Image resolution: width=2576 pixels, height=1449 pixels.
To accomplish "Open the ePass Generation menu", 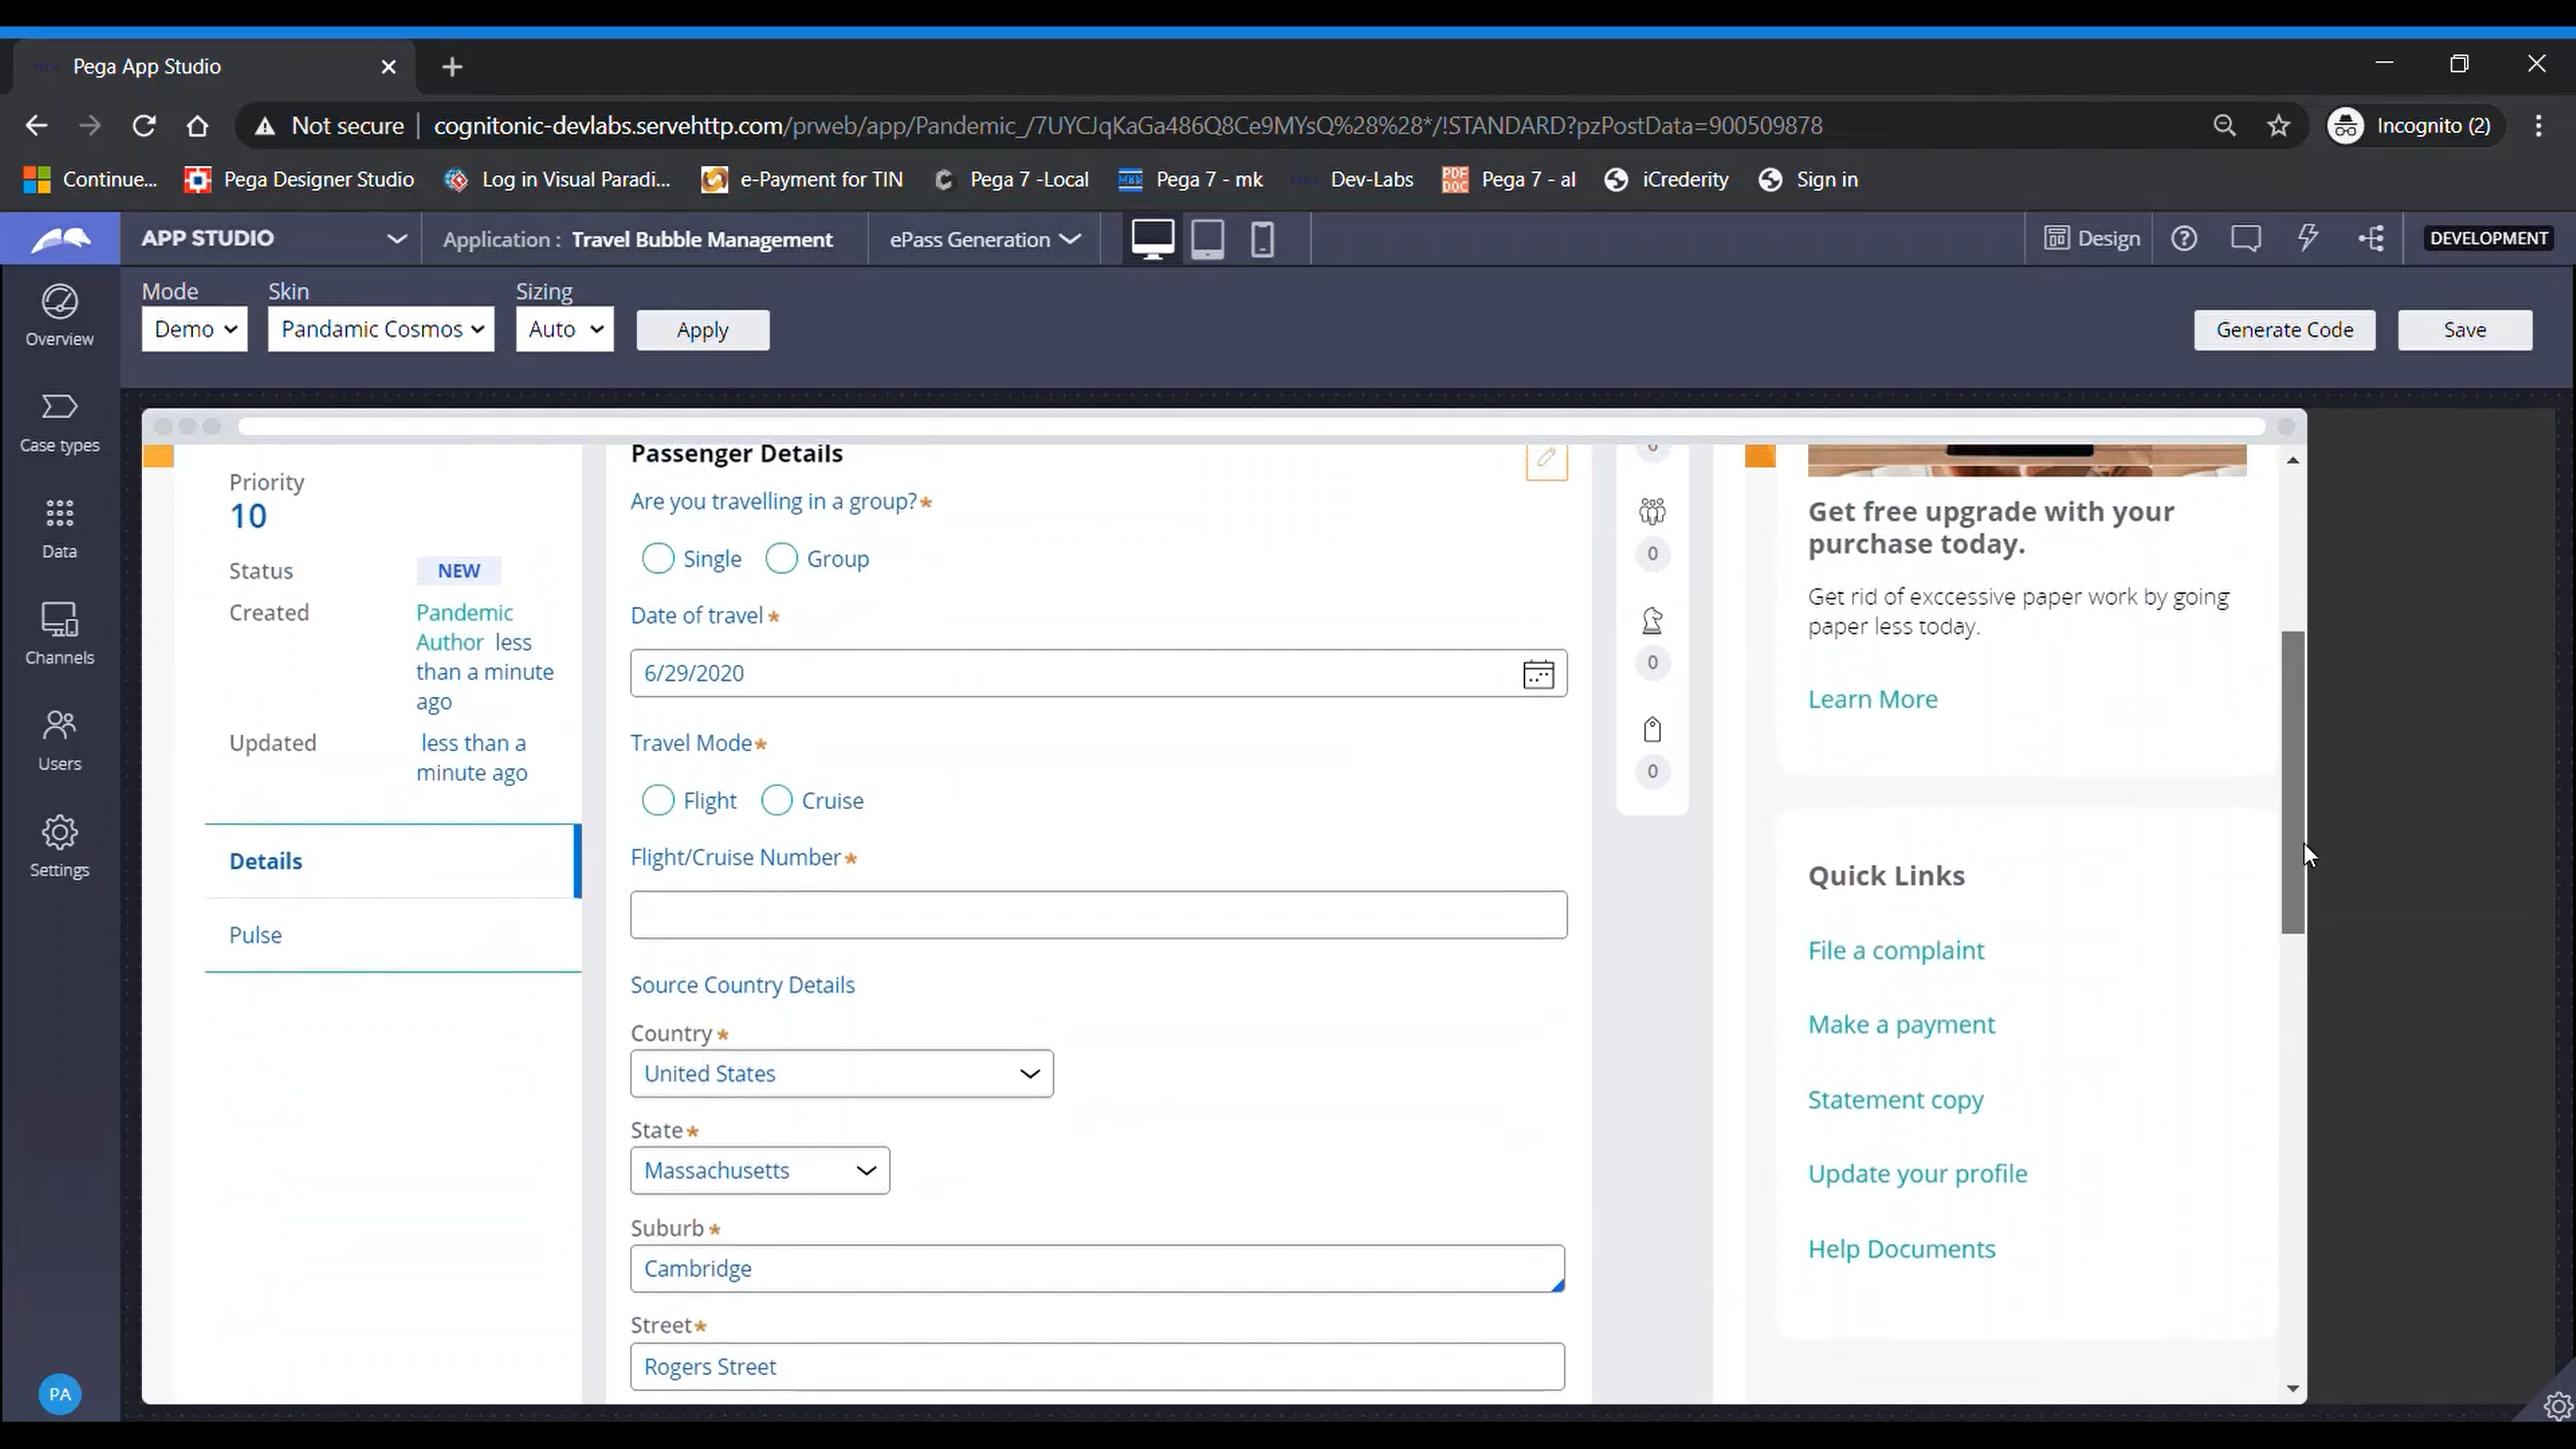I will 984,239.
